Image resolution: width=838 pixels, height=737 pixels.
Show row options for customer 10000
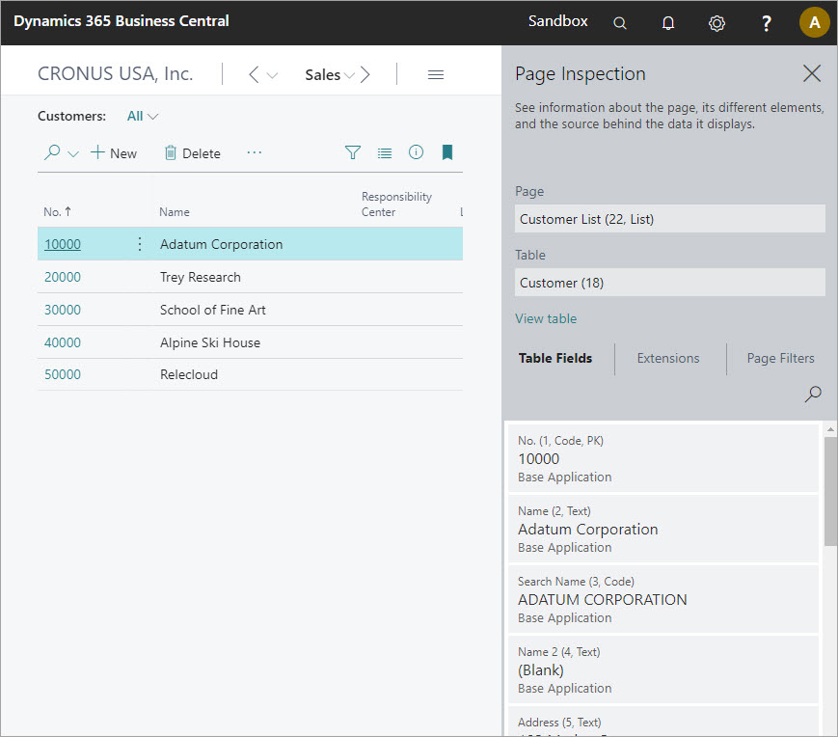140,244
